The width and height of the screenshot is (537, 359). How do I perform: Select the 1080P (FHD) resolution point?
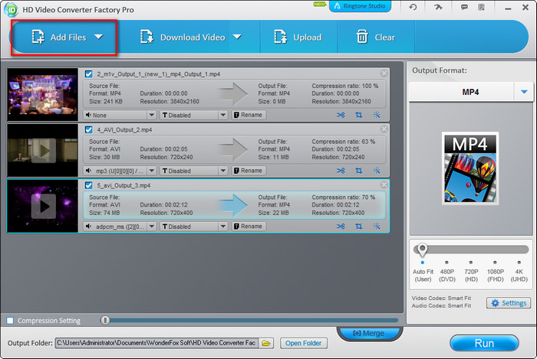pos(495,263)
